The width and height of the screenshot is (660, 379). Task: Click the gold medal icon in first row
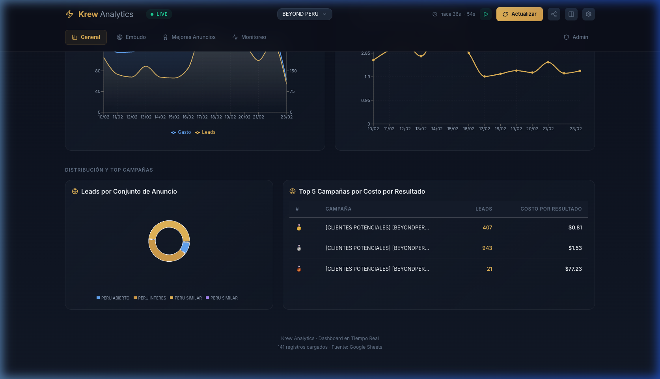(x=299, y=227)
